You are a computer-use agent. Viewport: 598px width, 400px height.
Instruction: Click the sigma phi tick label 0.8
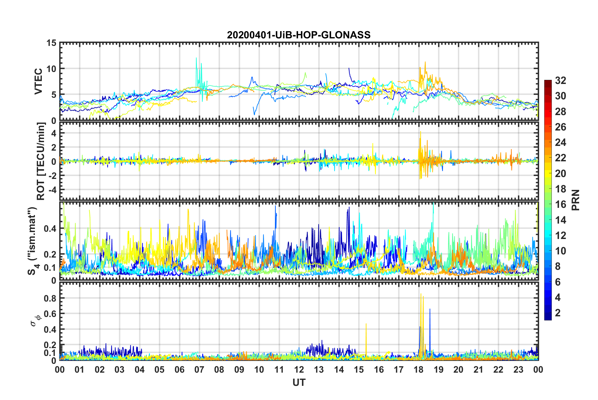coord(50,298)
